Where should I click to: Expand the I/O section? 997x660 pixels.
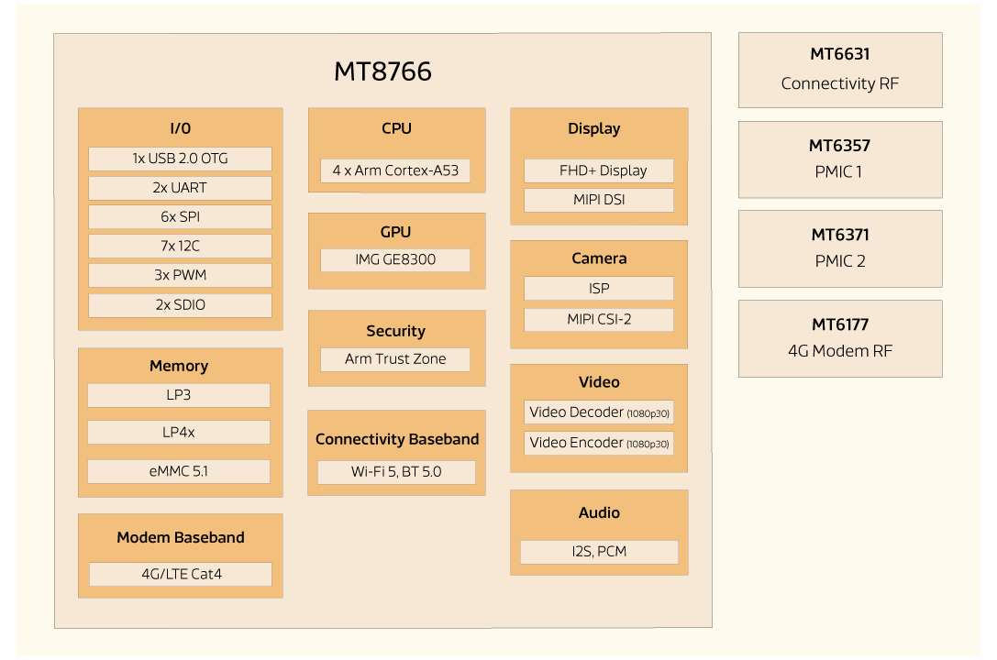click(x=180, y=128)
